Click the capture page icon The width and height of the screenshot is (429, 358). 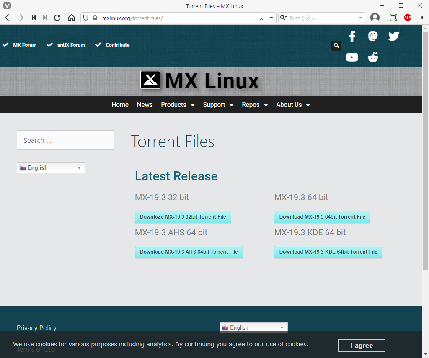(x=393, y=18)
